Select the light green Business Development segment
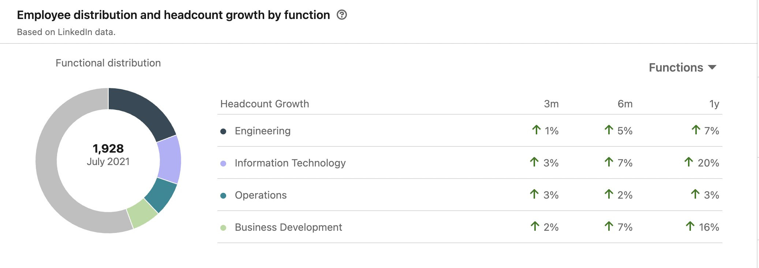759x268 pixels. click(142, 213)
